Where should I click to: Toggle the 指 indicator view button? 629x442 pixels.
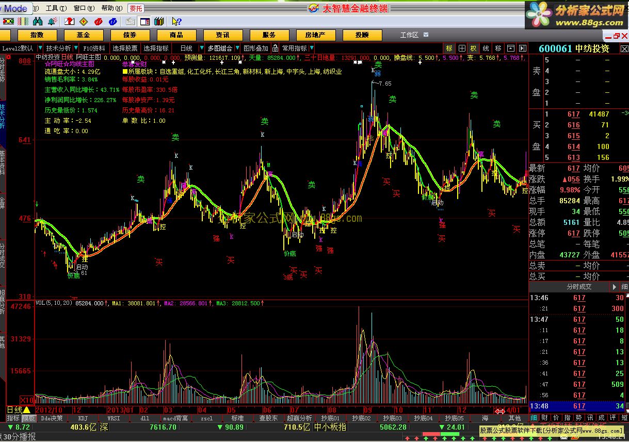tap(568, 417)
